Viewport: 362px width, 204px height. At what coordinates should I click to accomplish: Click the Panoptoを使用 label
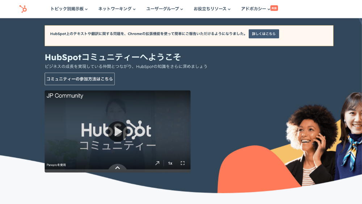pos(56,165)
